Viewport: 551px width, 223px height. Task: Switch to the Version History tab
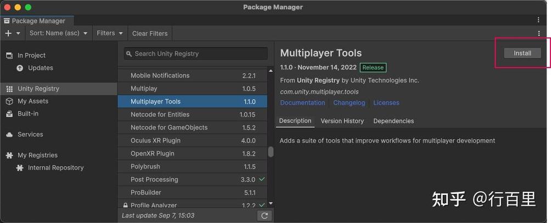click(x=342, y=121)
